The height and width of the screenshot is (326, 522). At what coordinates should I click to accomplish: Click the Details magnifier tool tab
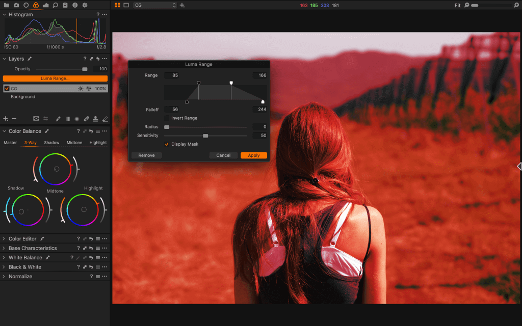pyautogui.click(x=55, y=5)
